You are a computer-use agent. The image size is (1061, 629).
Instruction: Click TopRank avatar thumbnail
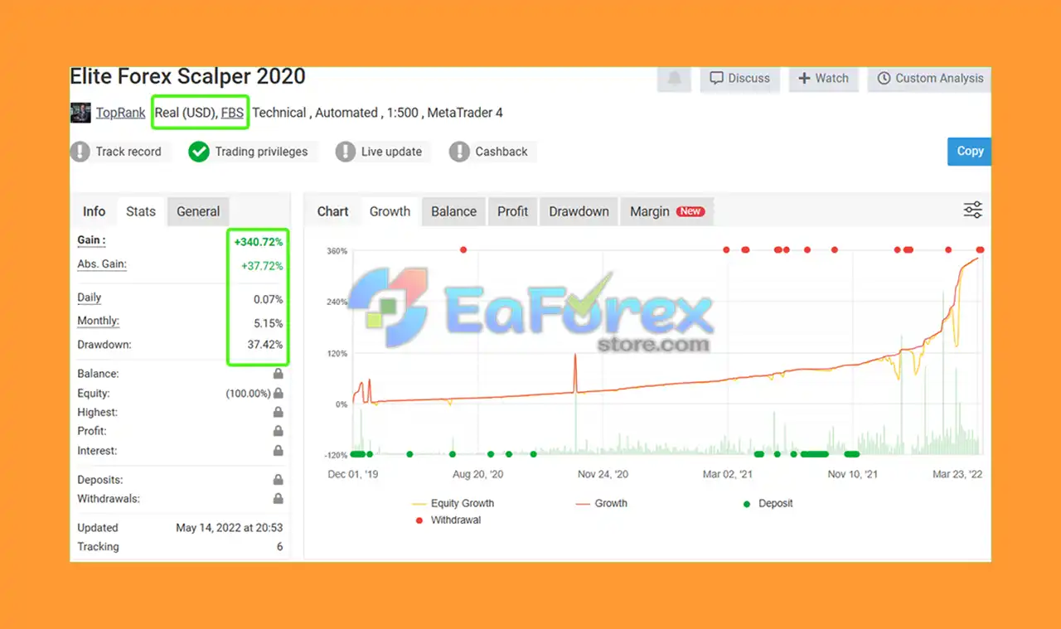[80, 113]
